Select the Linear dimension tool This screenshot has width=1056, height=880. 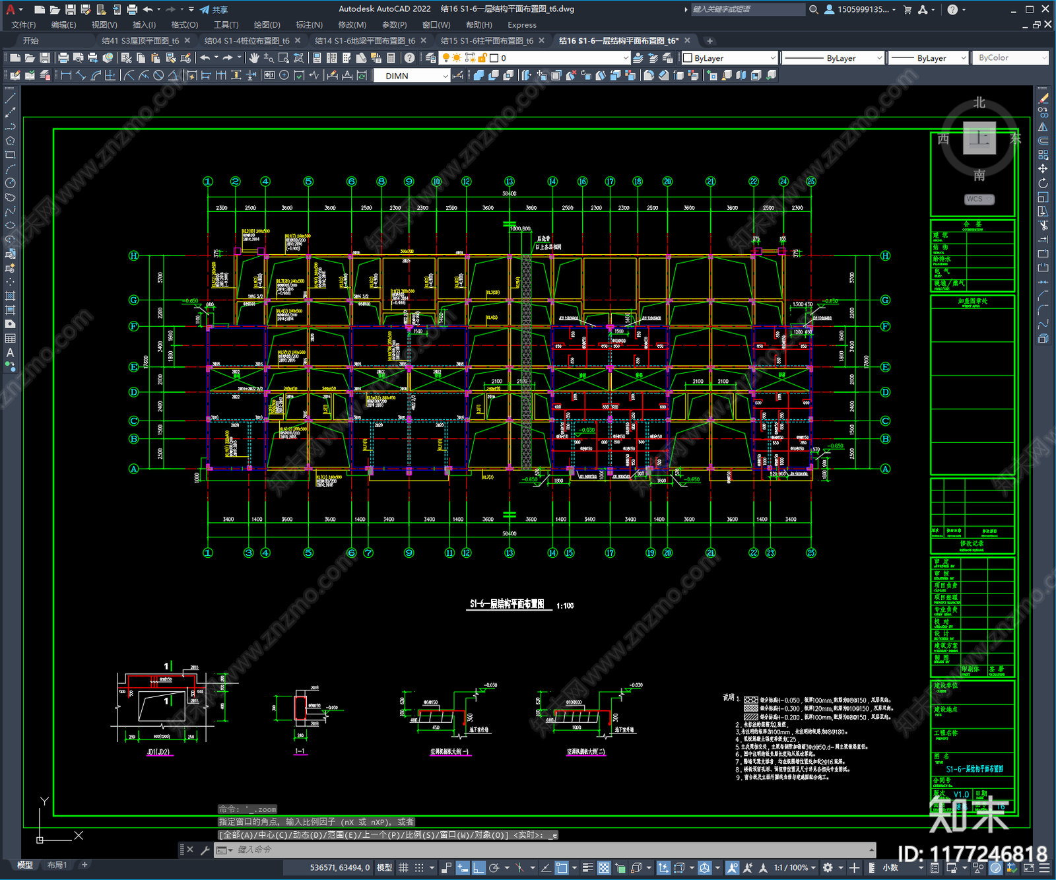click(x=66, y=75)
